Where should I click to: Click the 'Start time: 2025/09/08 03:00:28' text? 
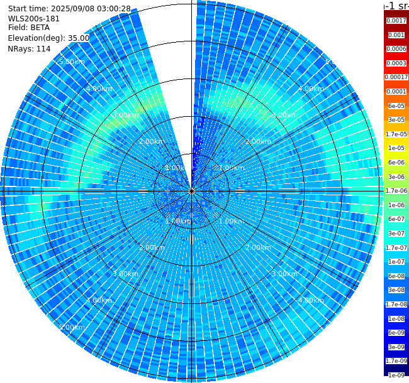[69, 9]
